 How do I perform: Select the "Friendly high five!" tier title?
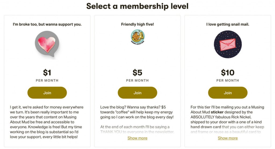pos(137,24)
